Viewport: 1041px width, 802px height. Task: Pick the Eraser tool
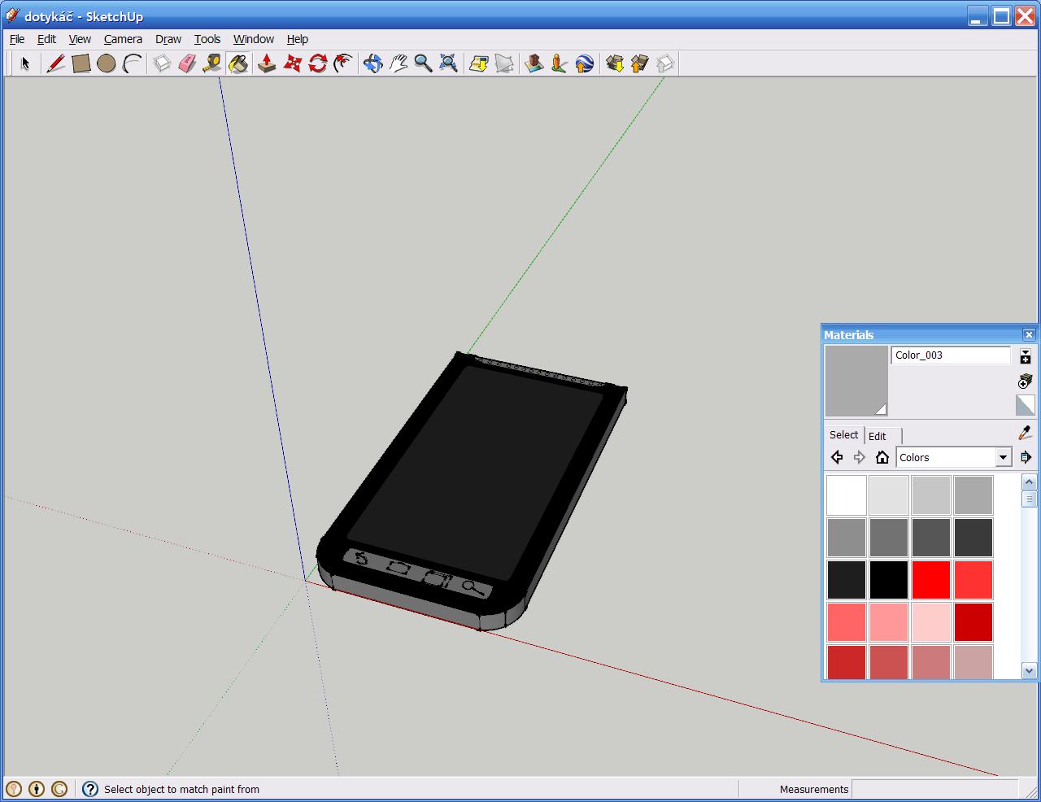[x=187, y=63]
